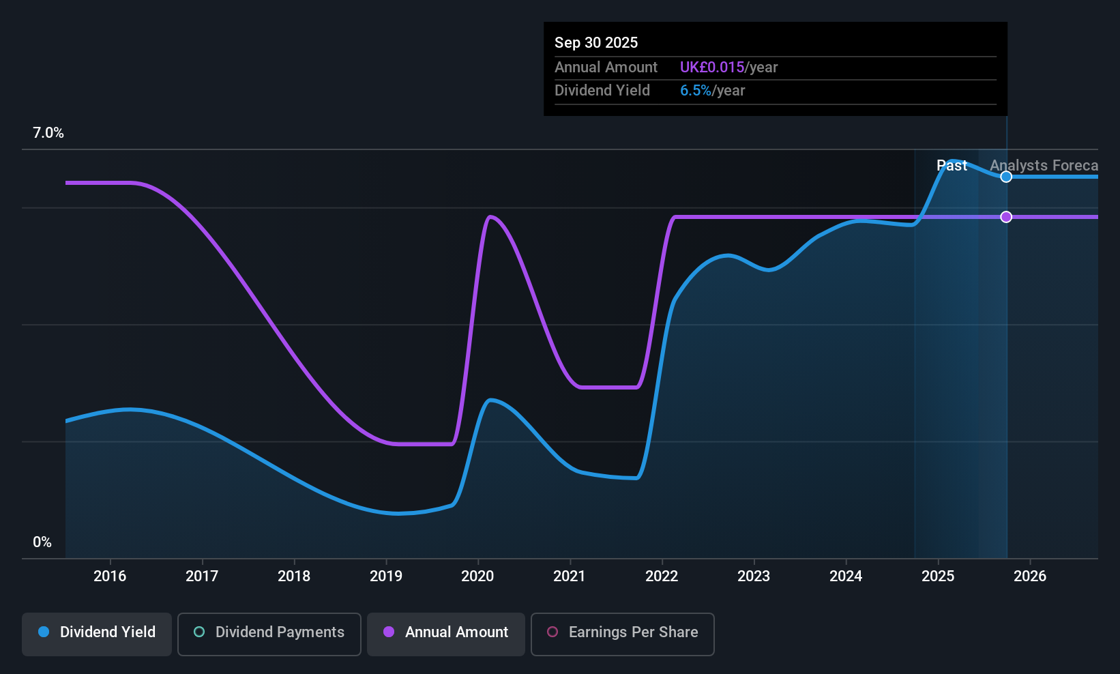1120x674 pixels.
Task: Toggle the Annual Amount legend button
Action: click(x=446, y=634)
